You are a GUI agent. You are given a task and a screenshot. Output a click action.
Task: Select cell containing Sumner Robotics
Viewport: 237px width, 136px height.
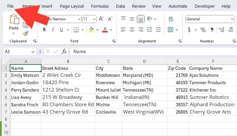pos(213,97)
